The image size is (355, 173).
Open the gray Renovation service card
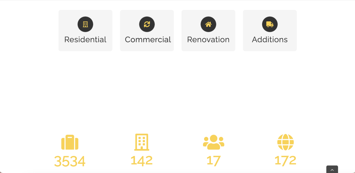click(x=208, y=30)
